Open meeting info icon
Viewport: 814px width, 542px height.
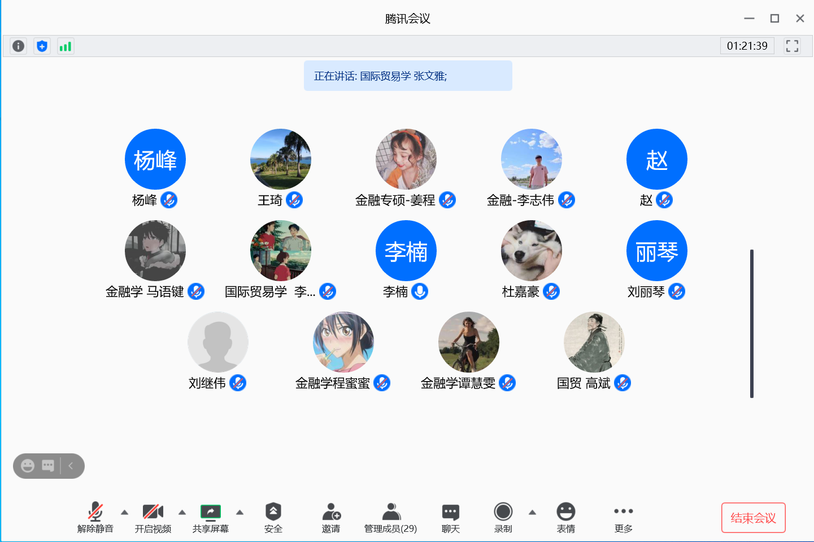tap(18, 46)
